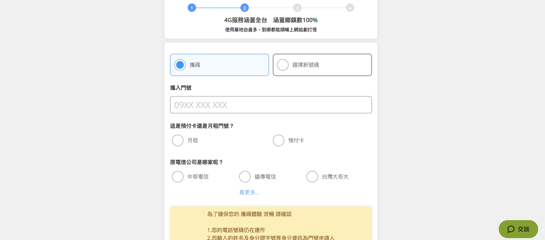Click step 2 circle in progress bar

(x=245, y=8)
